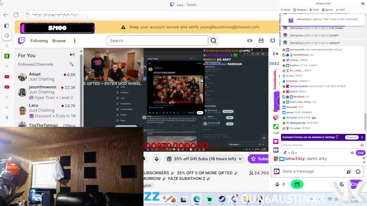The width and height of the screenshot is (367, 206).
Task: Reload the page with the refresh icon
Action: [x=16, y=15]
